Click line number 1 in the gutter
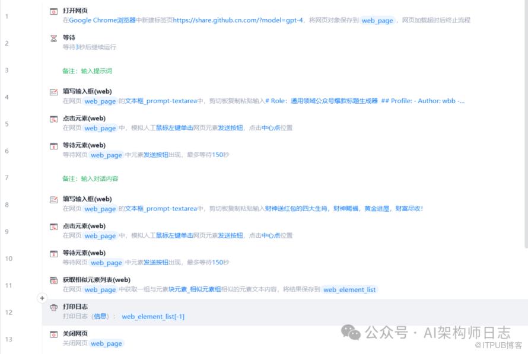Screen dimensions: 528x354 [x=7, y=16]
